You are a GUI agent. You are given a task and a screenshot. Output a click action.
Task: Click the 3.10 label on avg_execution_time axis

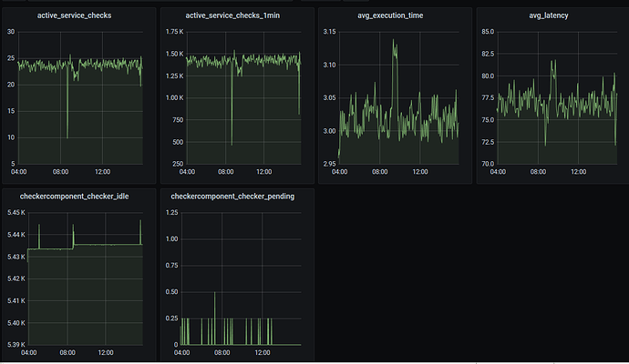[329, 65]
